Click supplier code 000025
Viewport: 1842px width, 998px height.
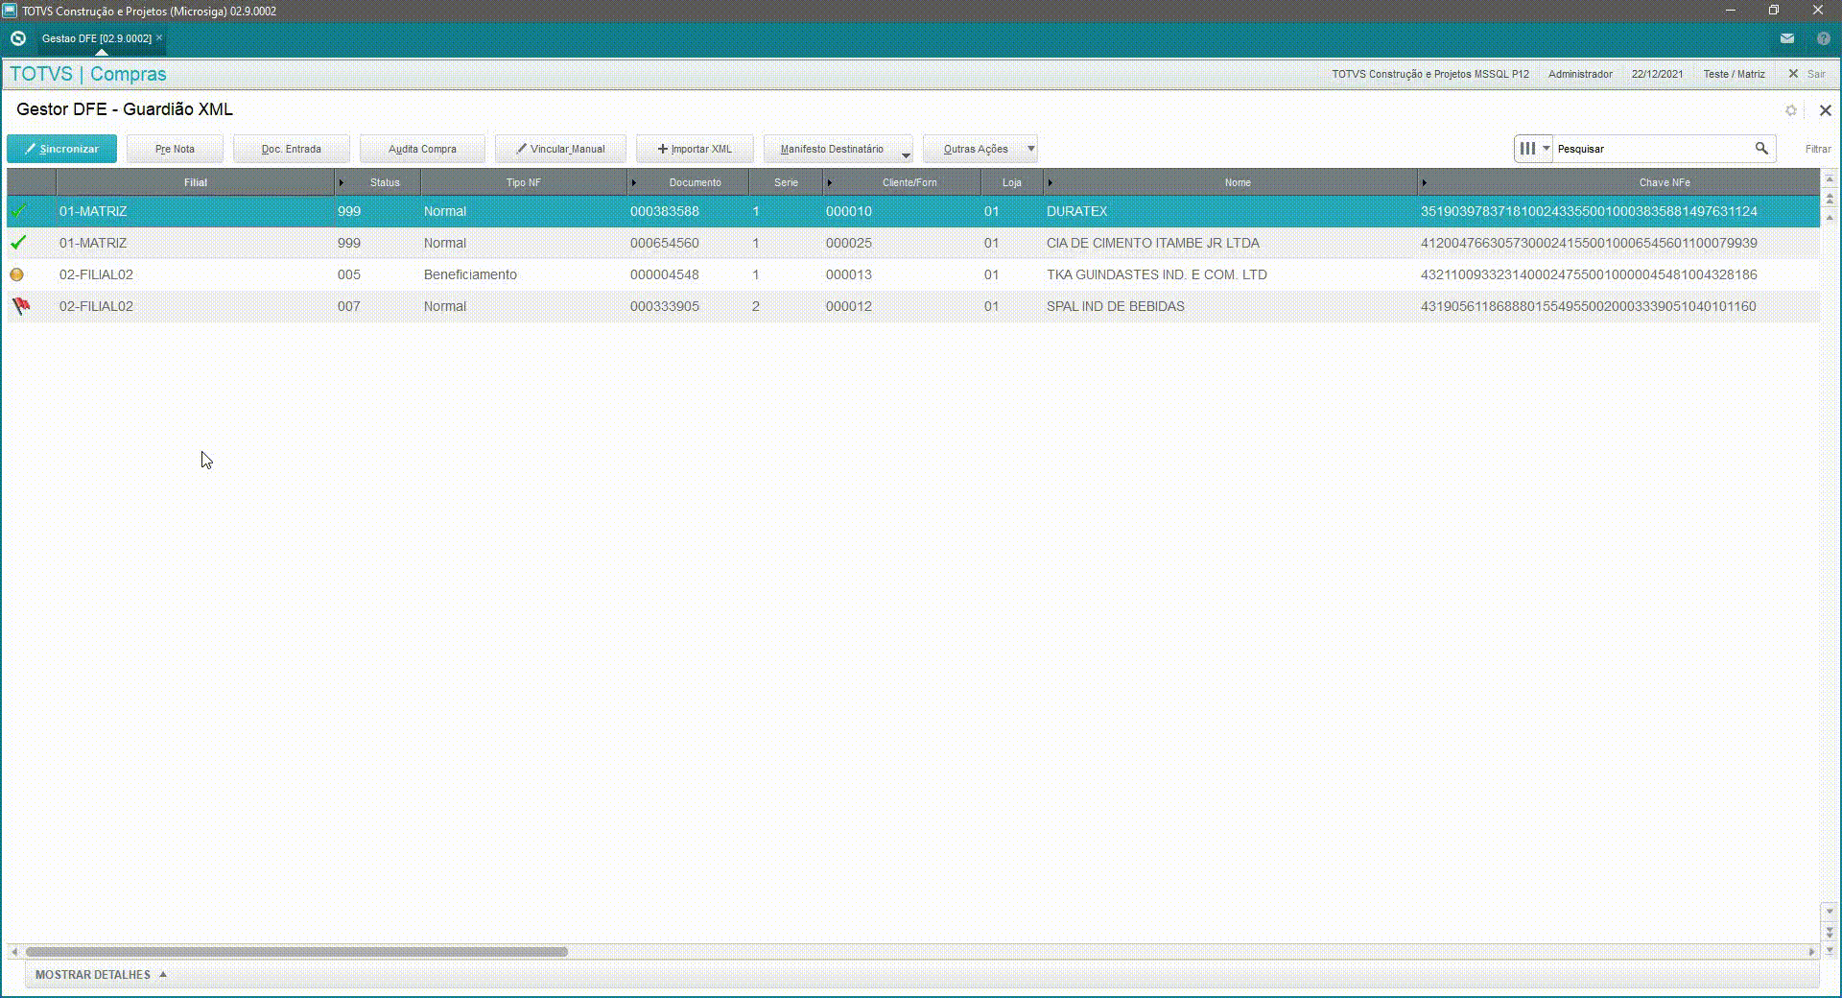(848, 243)
